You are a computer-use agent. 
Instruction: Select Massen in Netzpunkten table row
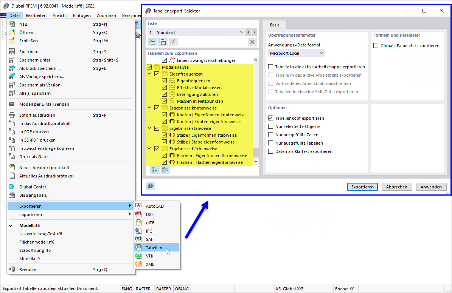pyautogui.click(x=200, y=101)
